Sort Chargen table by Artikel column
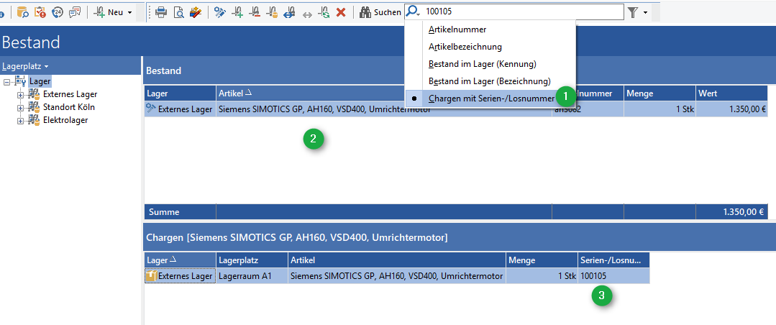 point(397,260)
